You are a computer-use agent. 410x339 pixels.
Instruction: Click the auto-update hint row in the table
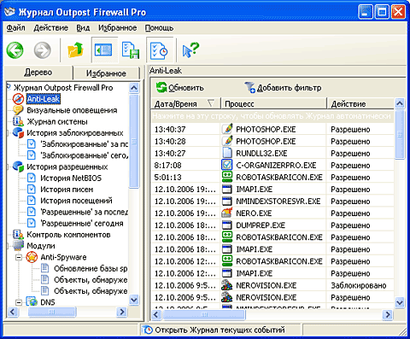coord(272,116)
